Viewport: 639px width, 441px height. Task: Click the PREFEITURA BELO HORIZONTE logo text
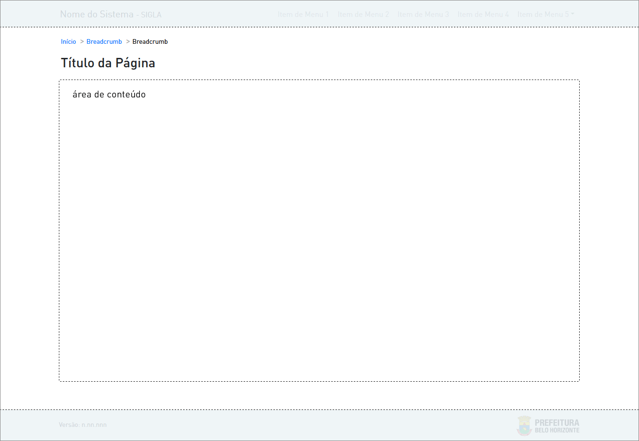click(x=557, y=426)
